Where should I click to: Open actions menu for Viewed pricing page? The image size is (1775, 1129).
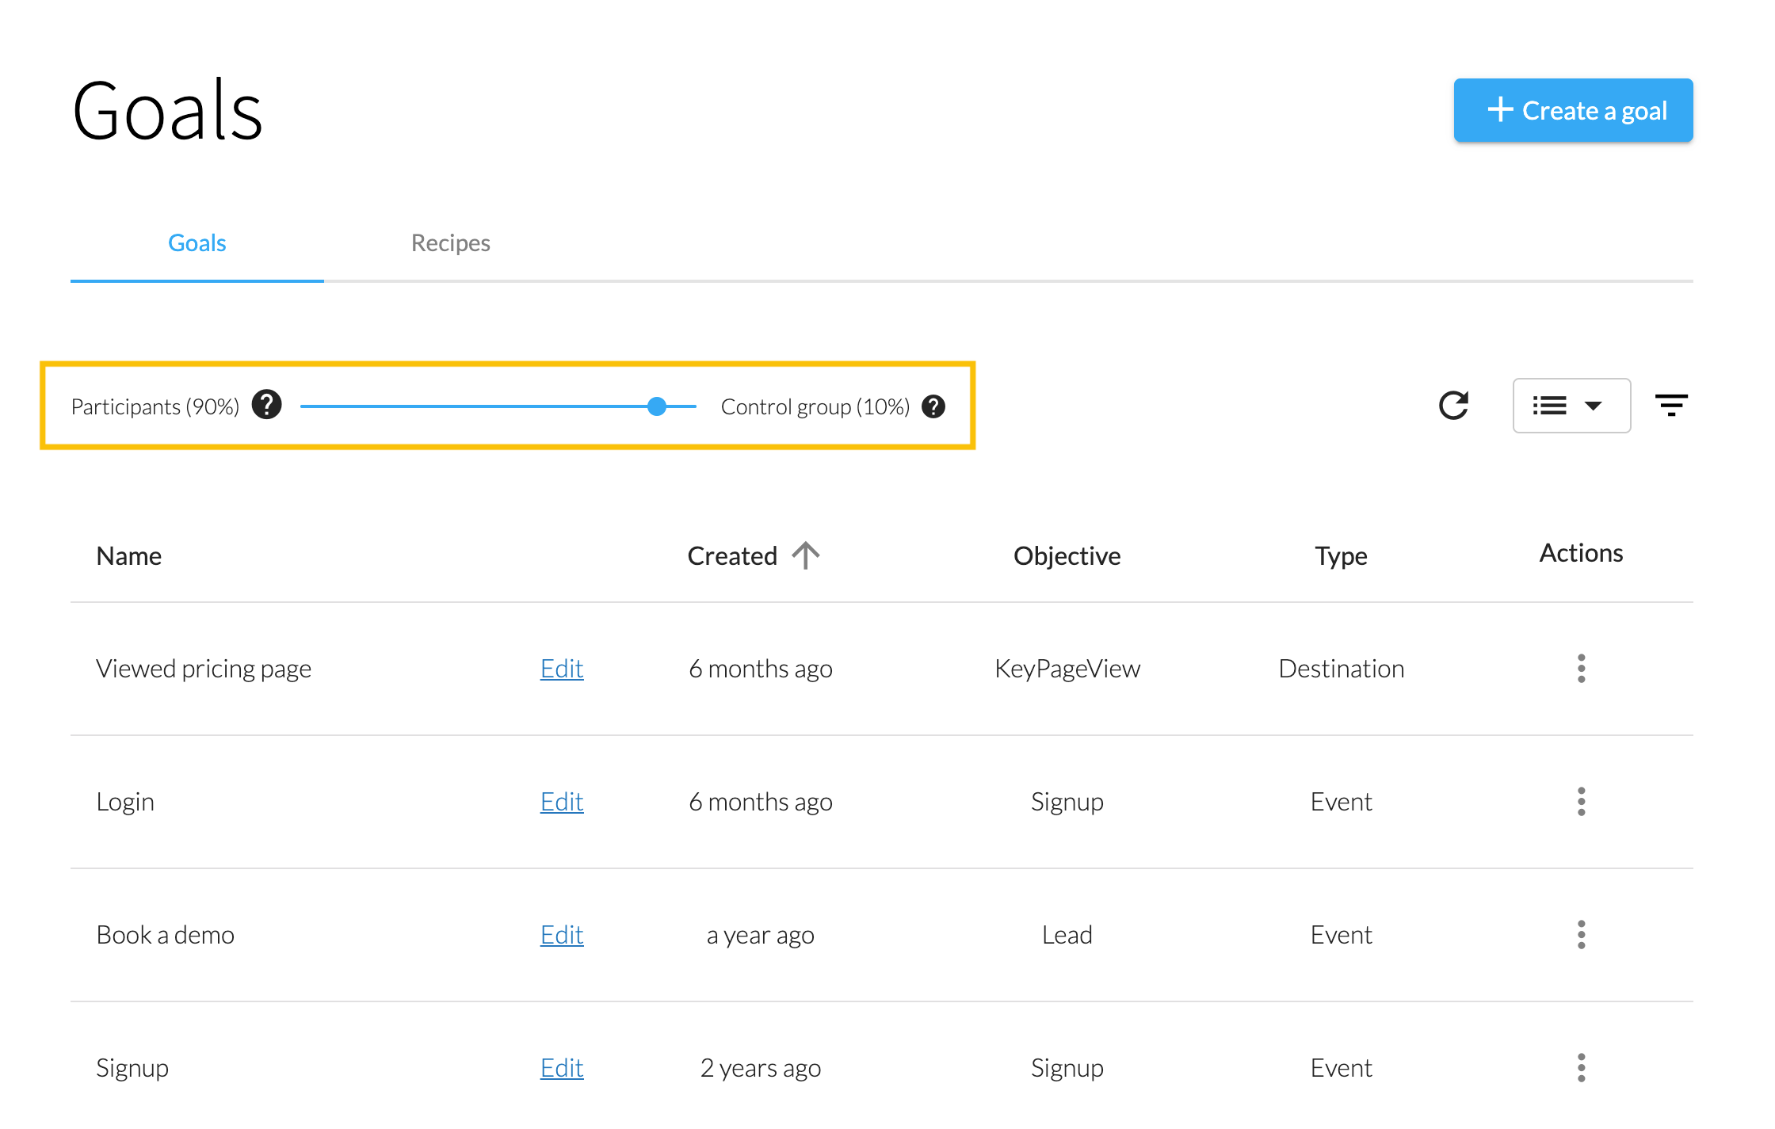(1581, 669)
